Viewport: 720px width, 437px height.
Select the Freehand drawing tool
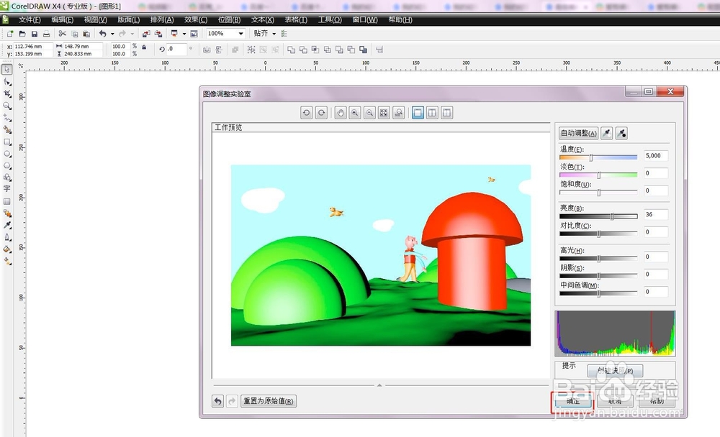7,118
